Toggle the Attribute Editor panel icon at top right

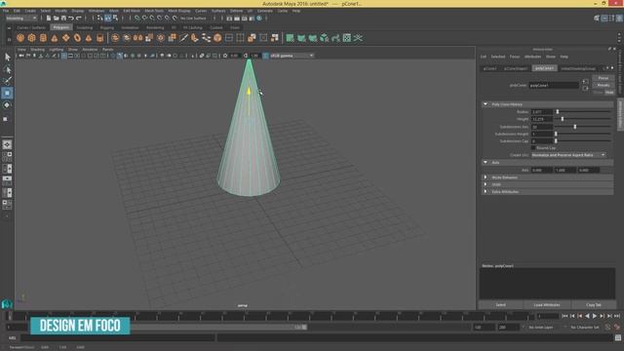coord(604,19)
